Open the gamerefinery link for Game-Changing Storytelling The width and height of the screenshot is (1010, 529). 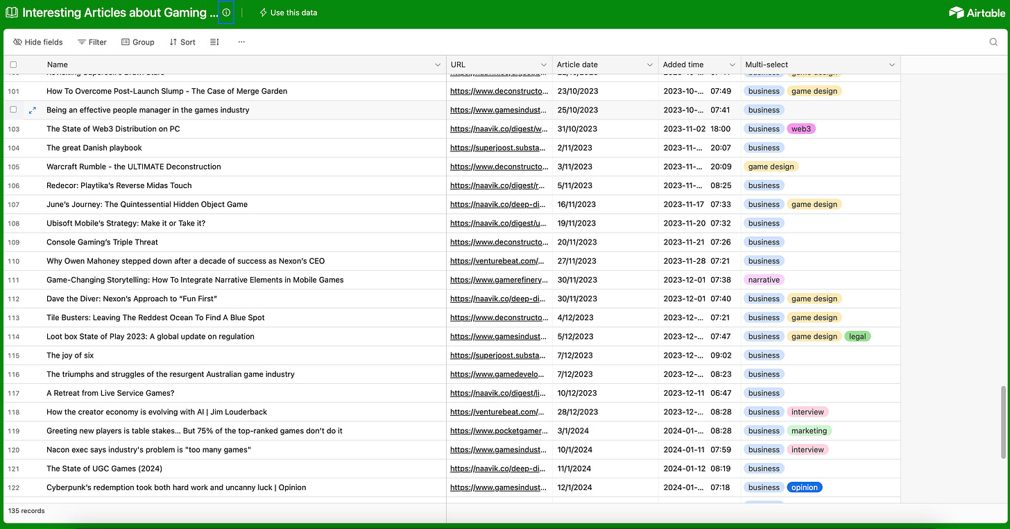pos(499,280)
